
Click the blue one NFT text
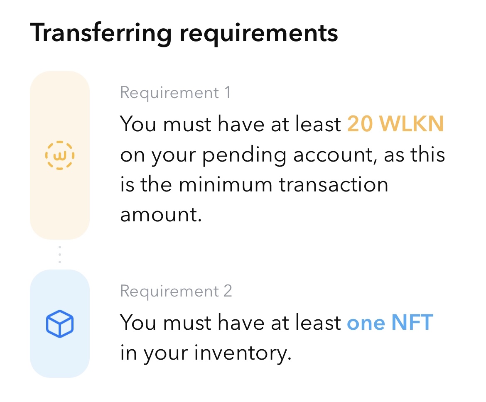point(390,323)
